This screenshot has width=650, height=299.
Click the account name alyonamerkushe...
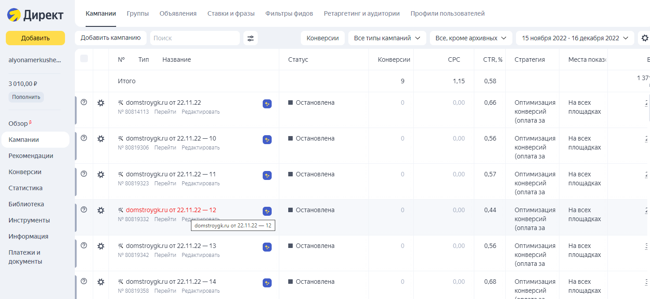(35, 60)
